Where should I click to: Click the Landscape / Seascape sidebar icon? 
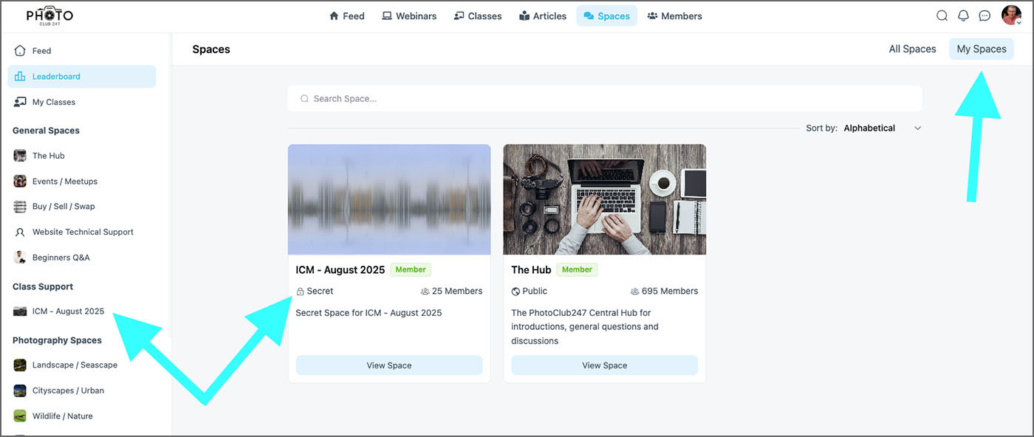(20, 365)
